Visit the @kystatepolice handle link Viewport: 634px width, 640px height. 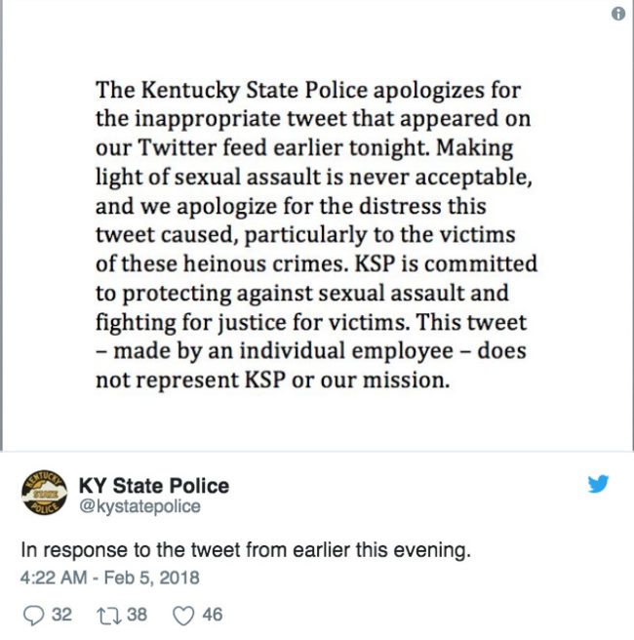[139, 506]
